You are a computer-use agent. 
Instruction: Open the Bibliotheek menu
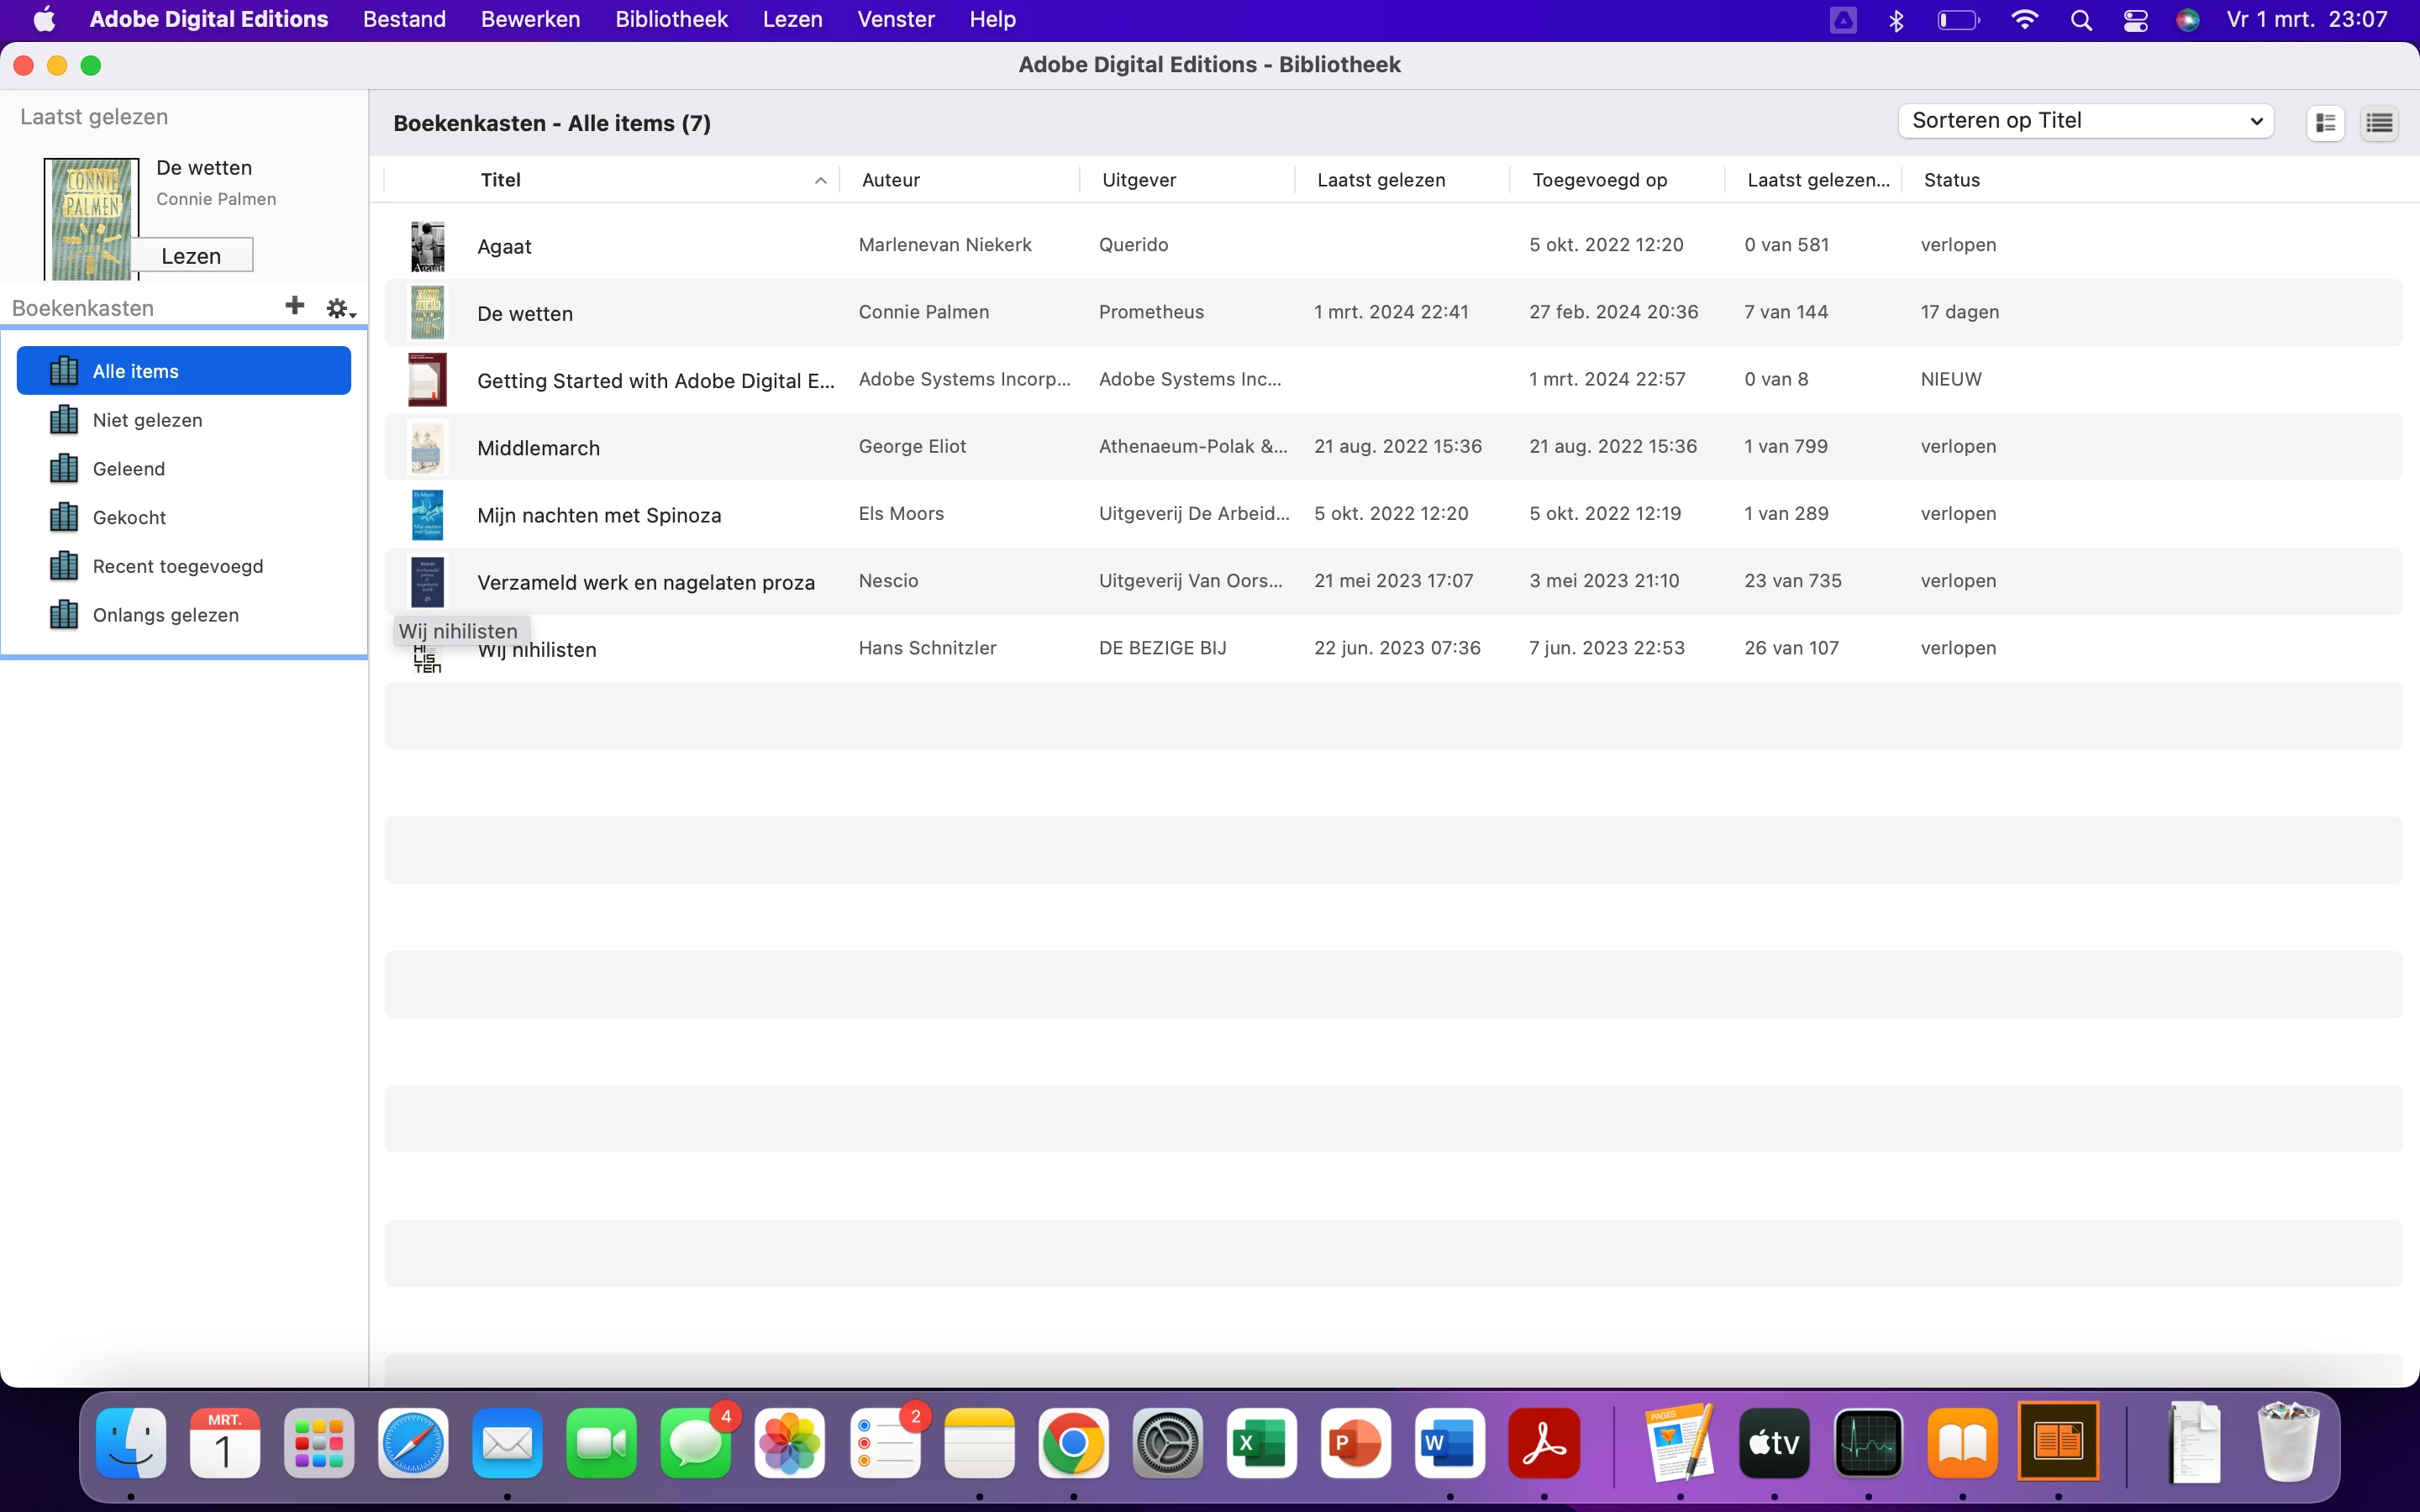coord(671,19)
